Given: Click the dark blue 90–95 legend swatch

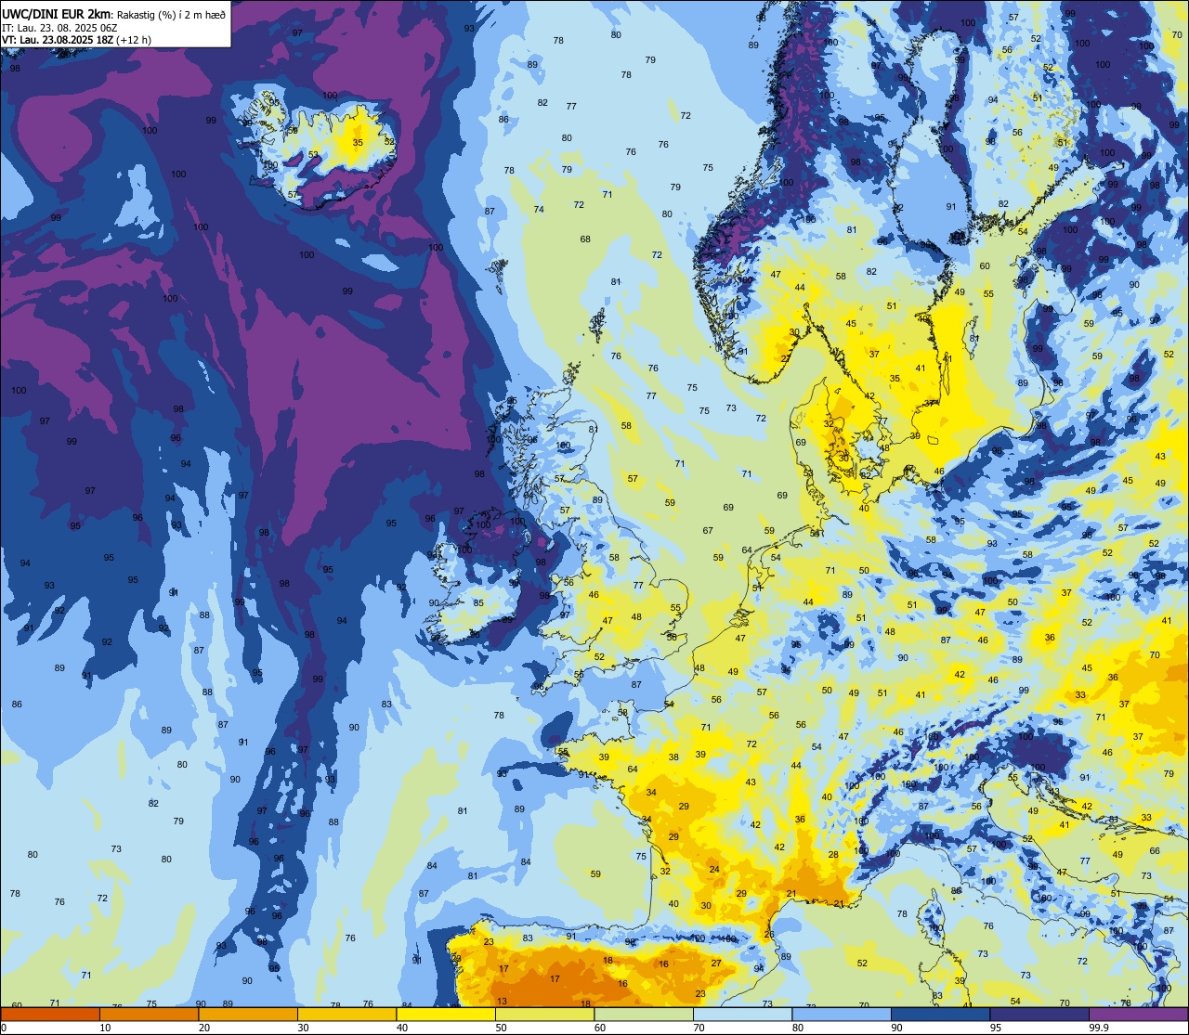Looking at the screenshot, I should point(941,1014).
